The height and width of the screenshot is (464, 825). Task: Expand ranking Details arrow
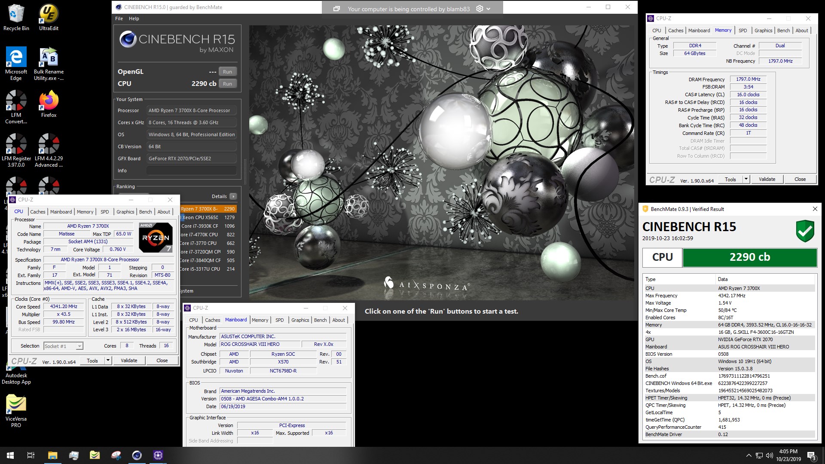pyautogui.click(x=233, y=196)
